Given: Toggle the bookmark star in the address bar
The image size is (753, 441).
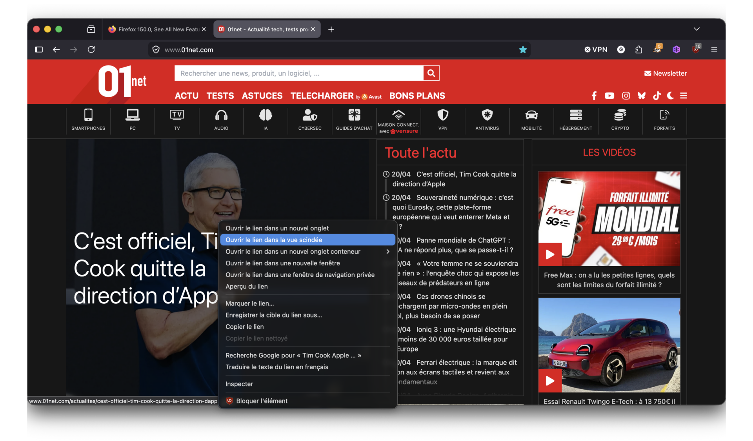Looking at the screenshot, I should [523, 49].
